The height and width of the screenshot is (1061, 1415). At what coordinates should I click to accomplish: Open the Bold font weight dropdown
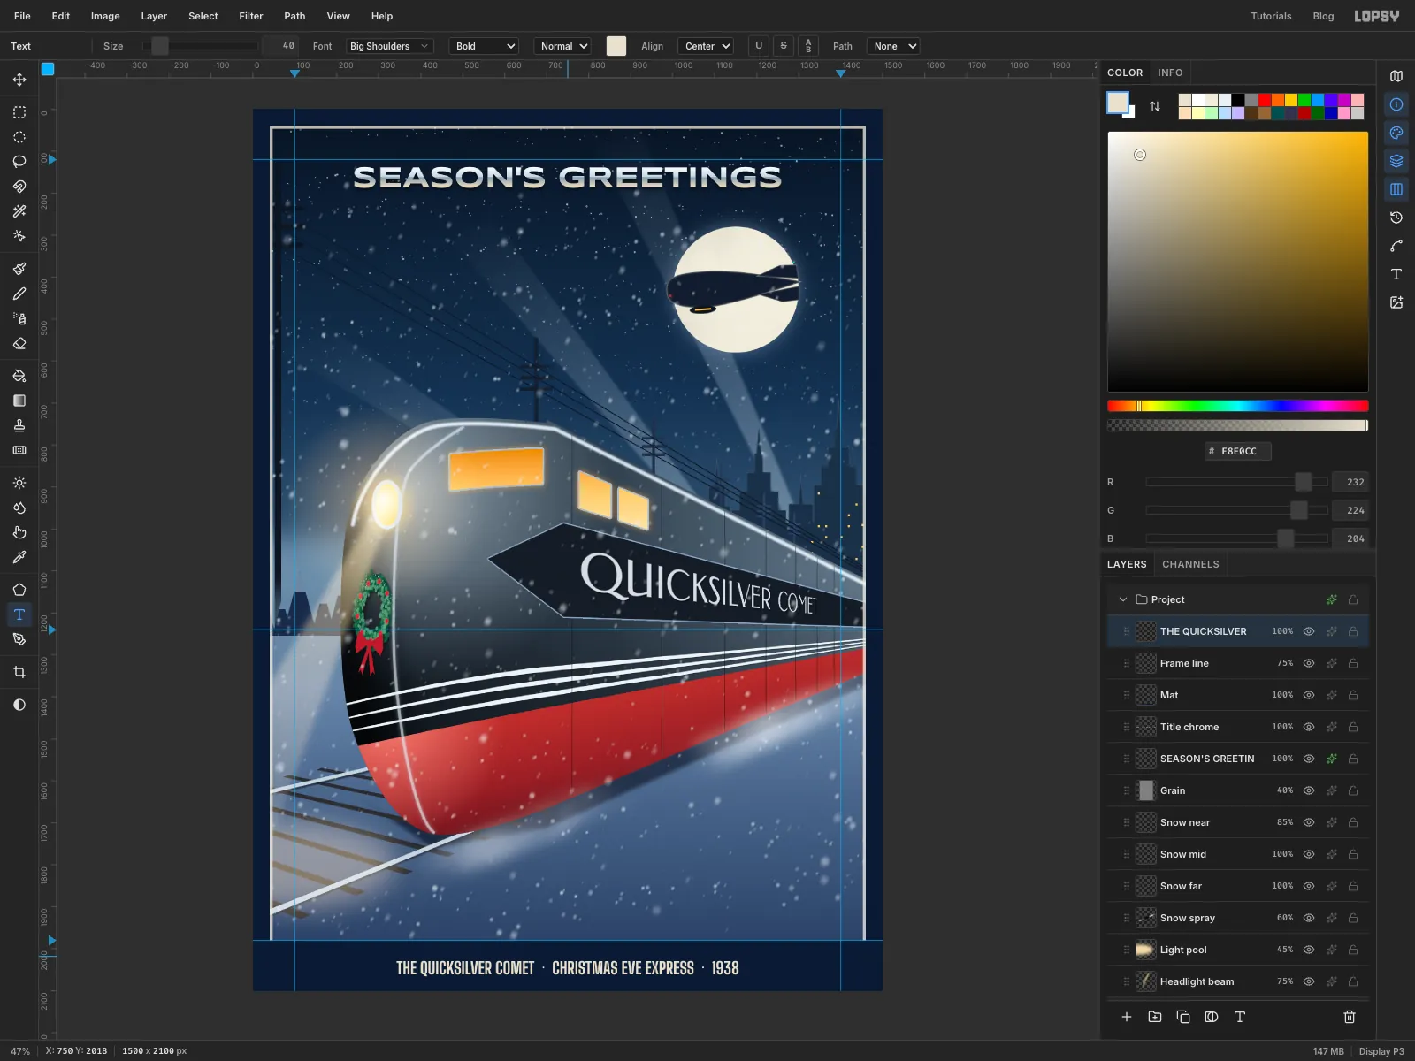485,46
